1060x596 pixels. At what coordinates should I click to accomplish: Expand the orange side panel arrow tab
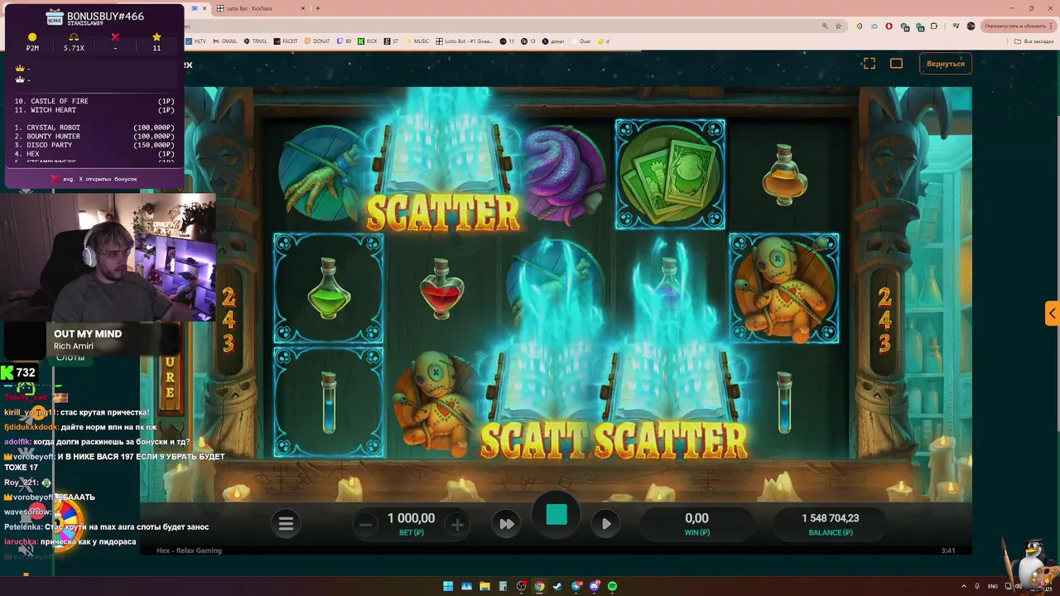click(x=1052, y=314)
